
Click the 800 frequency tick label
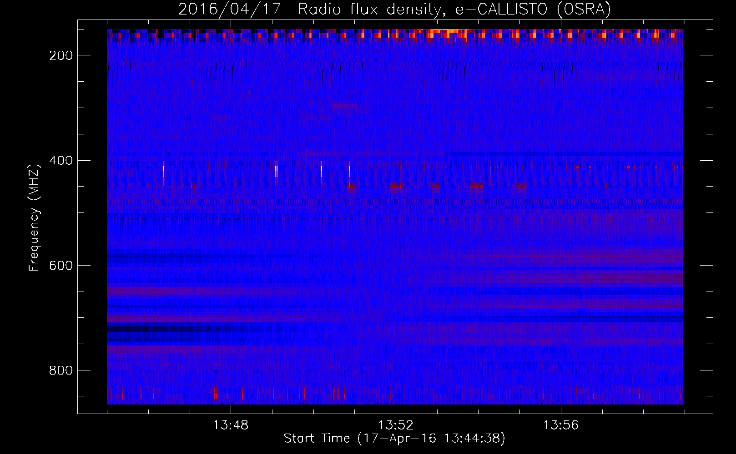[61, 370]
